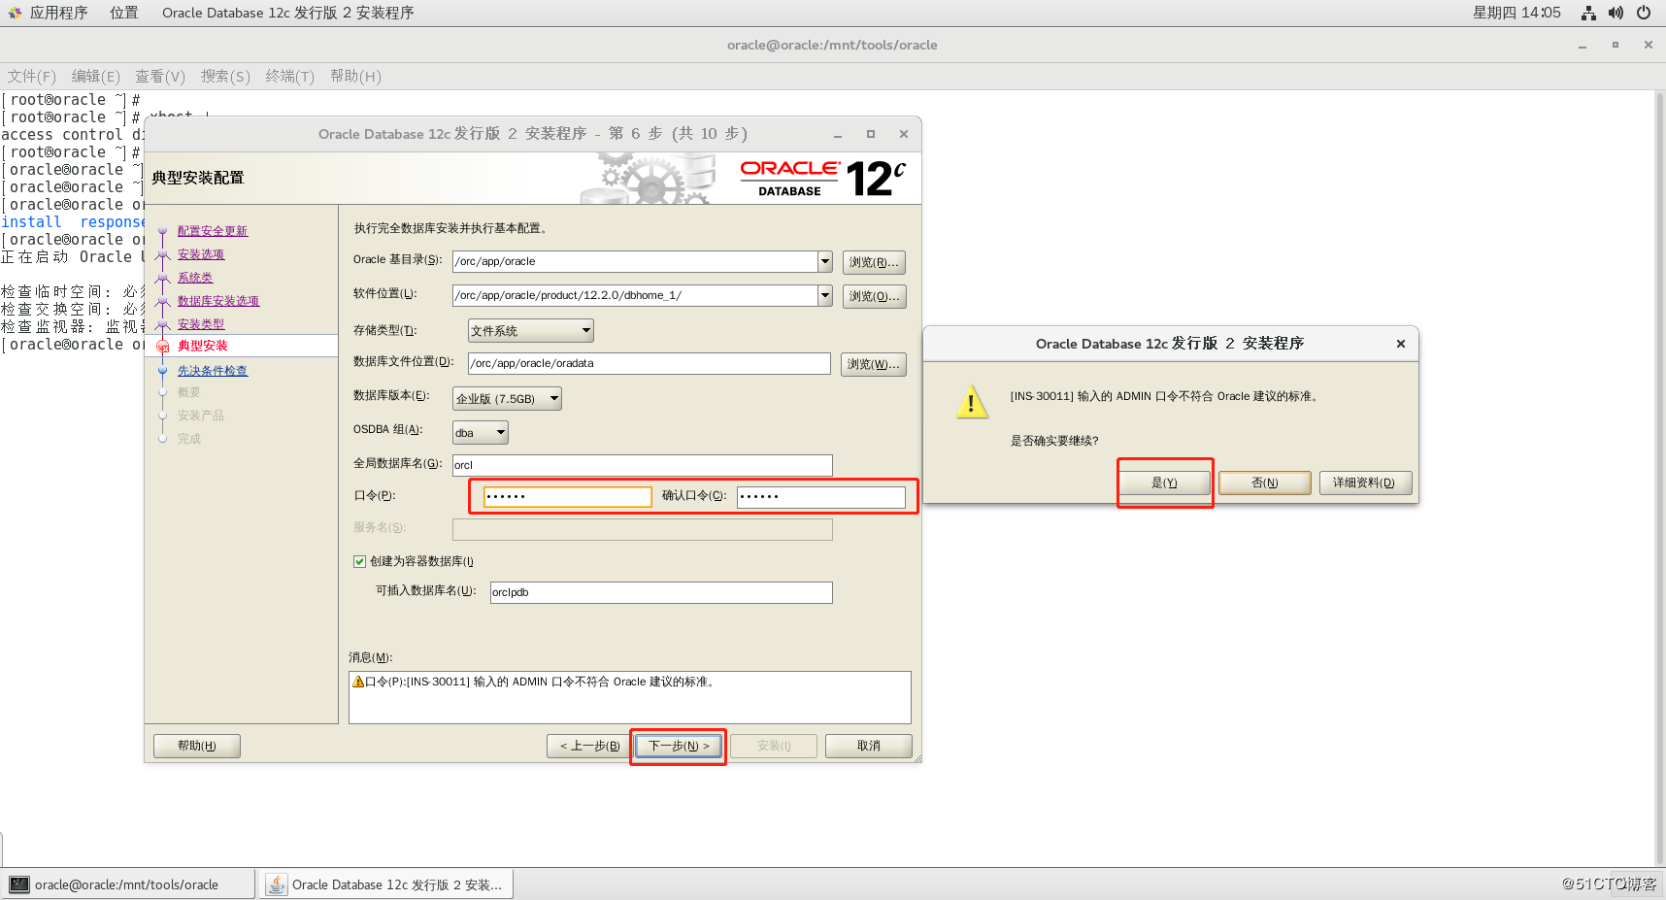Click the Oracle 基目录 path field
Screen dimensions: 1666x900
click(635, 261)
